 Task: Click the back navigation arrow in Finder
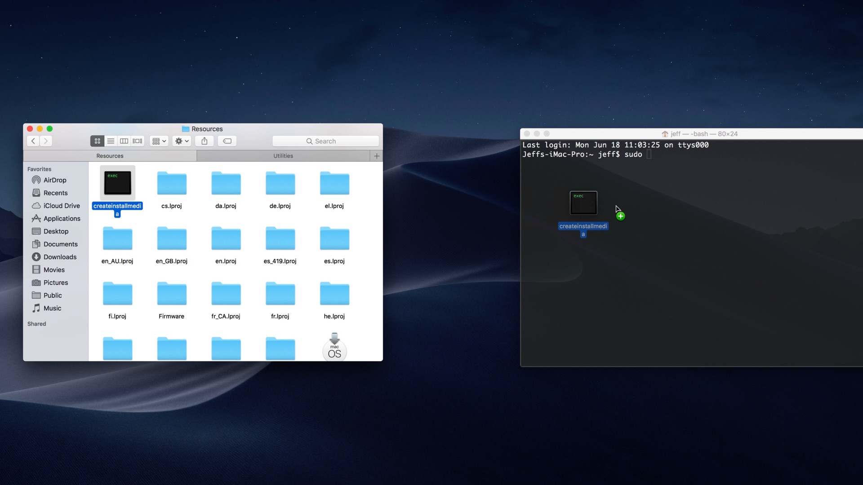(33, 141)
